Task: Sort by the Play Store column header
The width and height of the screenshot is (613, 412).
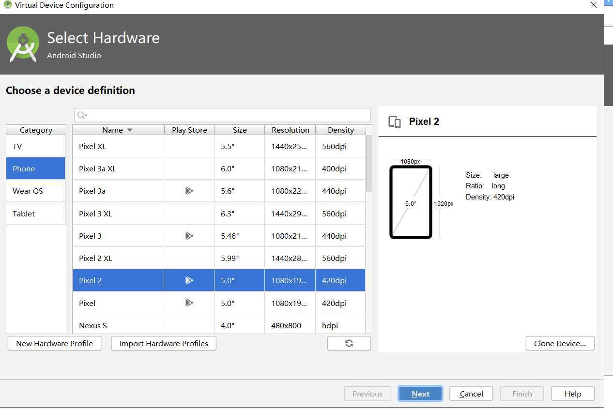Action: (x=189, y=130)
